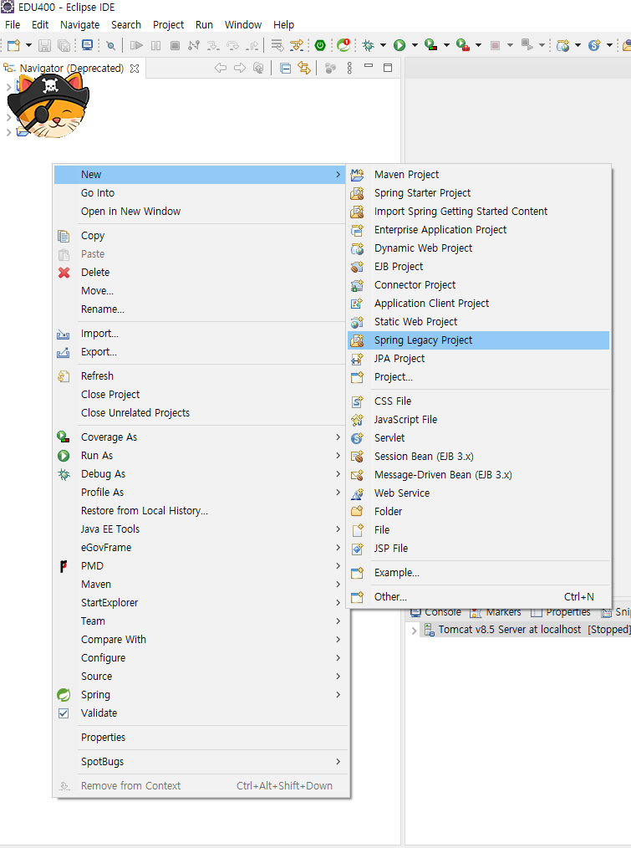Close the Navigator (Deprecated) tab
631x848 pixels.
[x=135, y=69]
